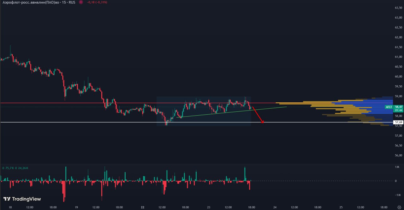Image resolution: width=404 pixels, height=210 pixels.
Task: Click the TradingView logo
Action: coord(22,199)
